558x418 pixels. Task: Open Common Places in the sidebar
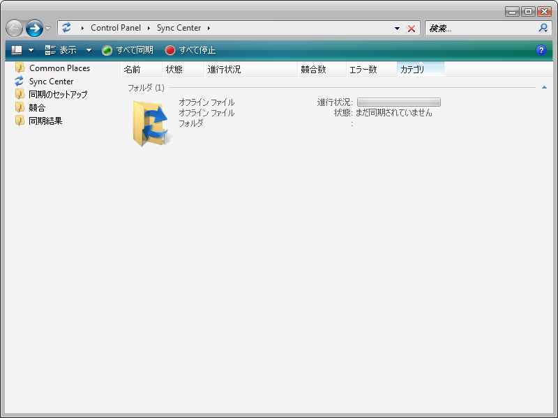pyautogui.click(x=59, y=68)
